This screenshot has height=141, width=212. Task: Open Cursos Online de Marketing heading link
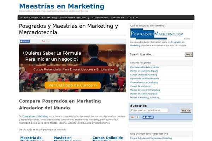[x=108, y=139]
